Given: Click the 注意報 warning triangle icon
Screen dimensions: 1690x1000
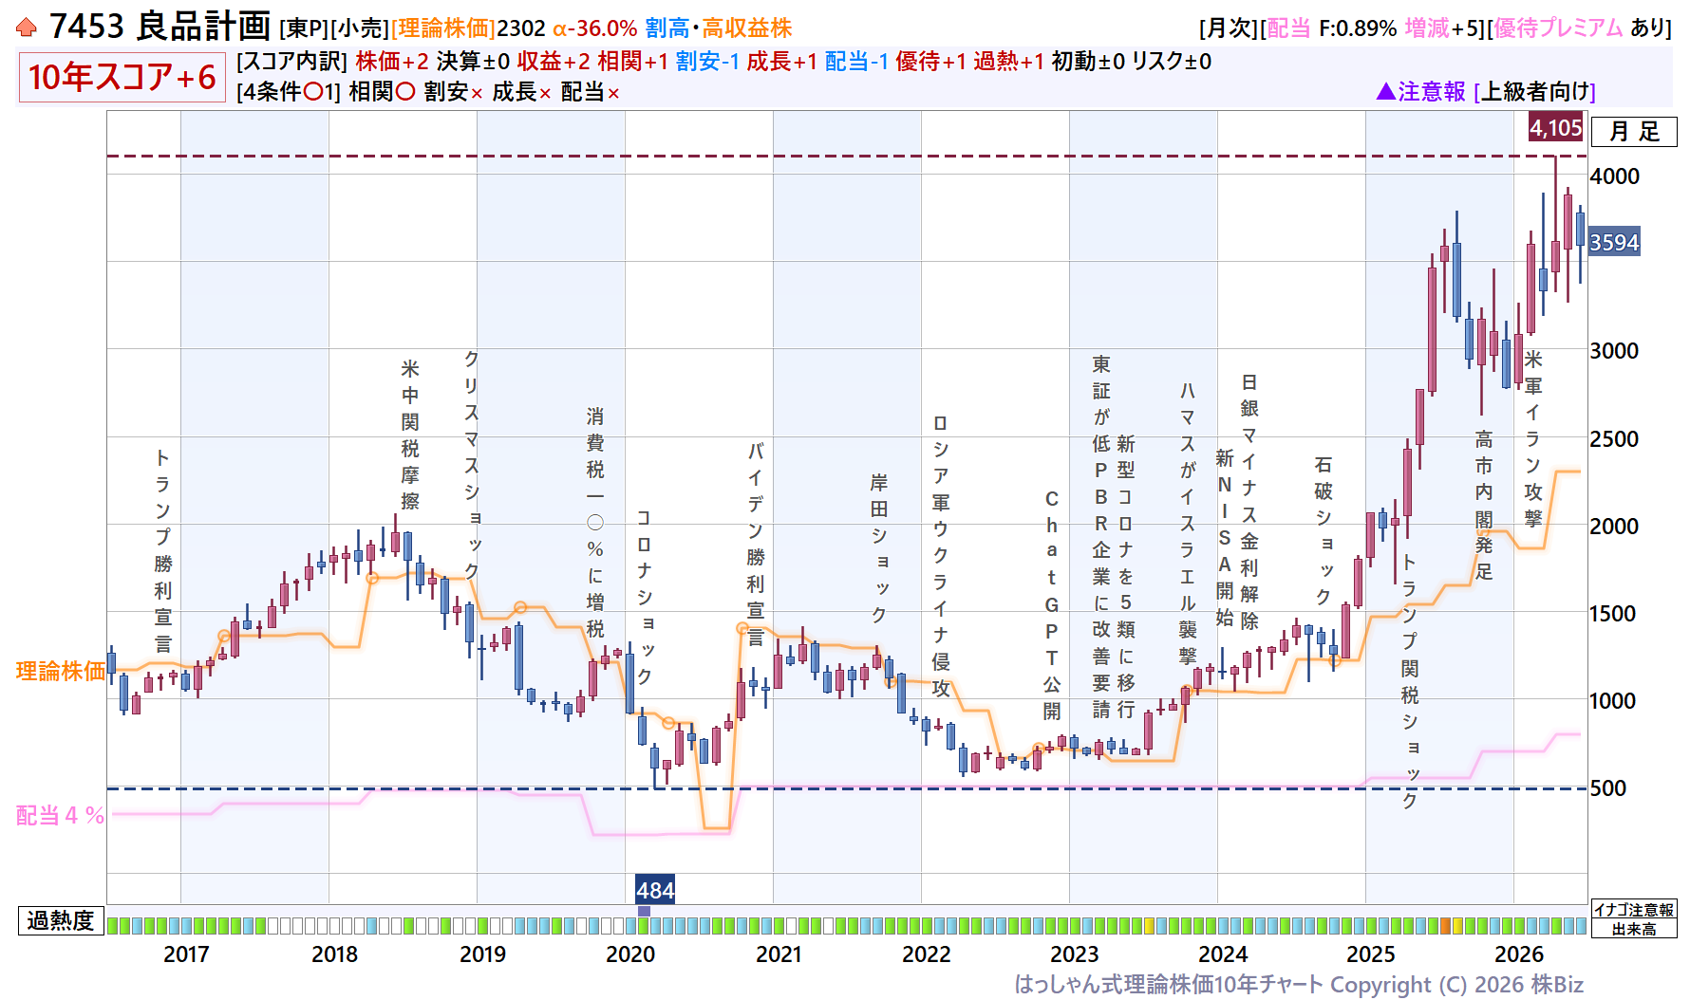Looking at the screenshot, I should coord(1385,91).
